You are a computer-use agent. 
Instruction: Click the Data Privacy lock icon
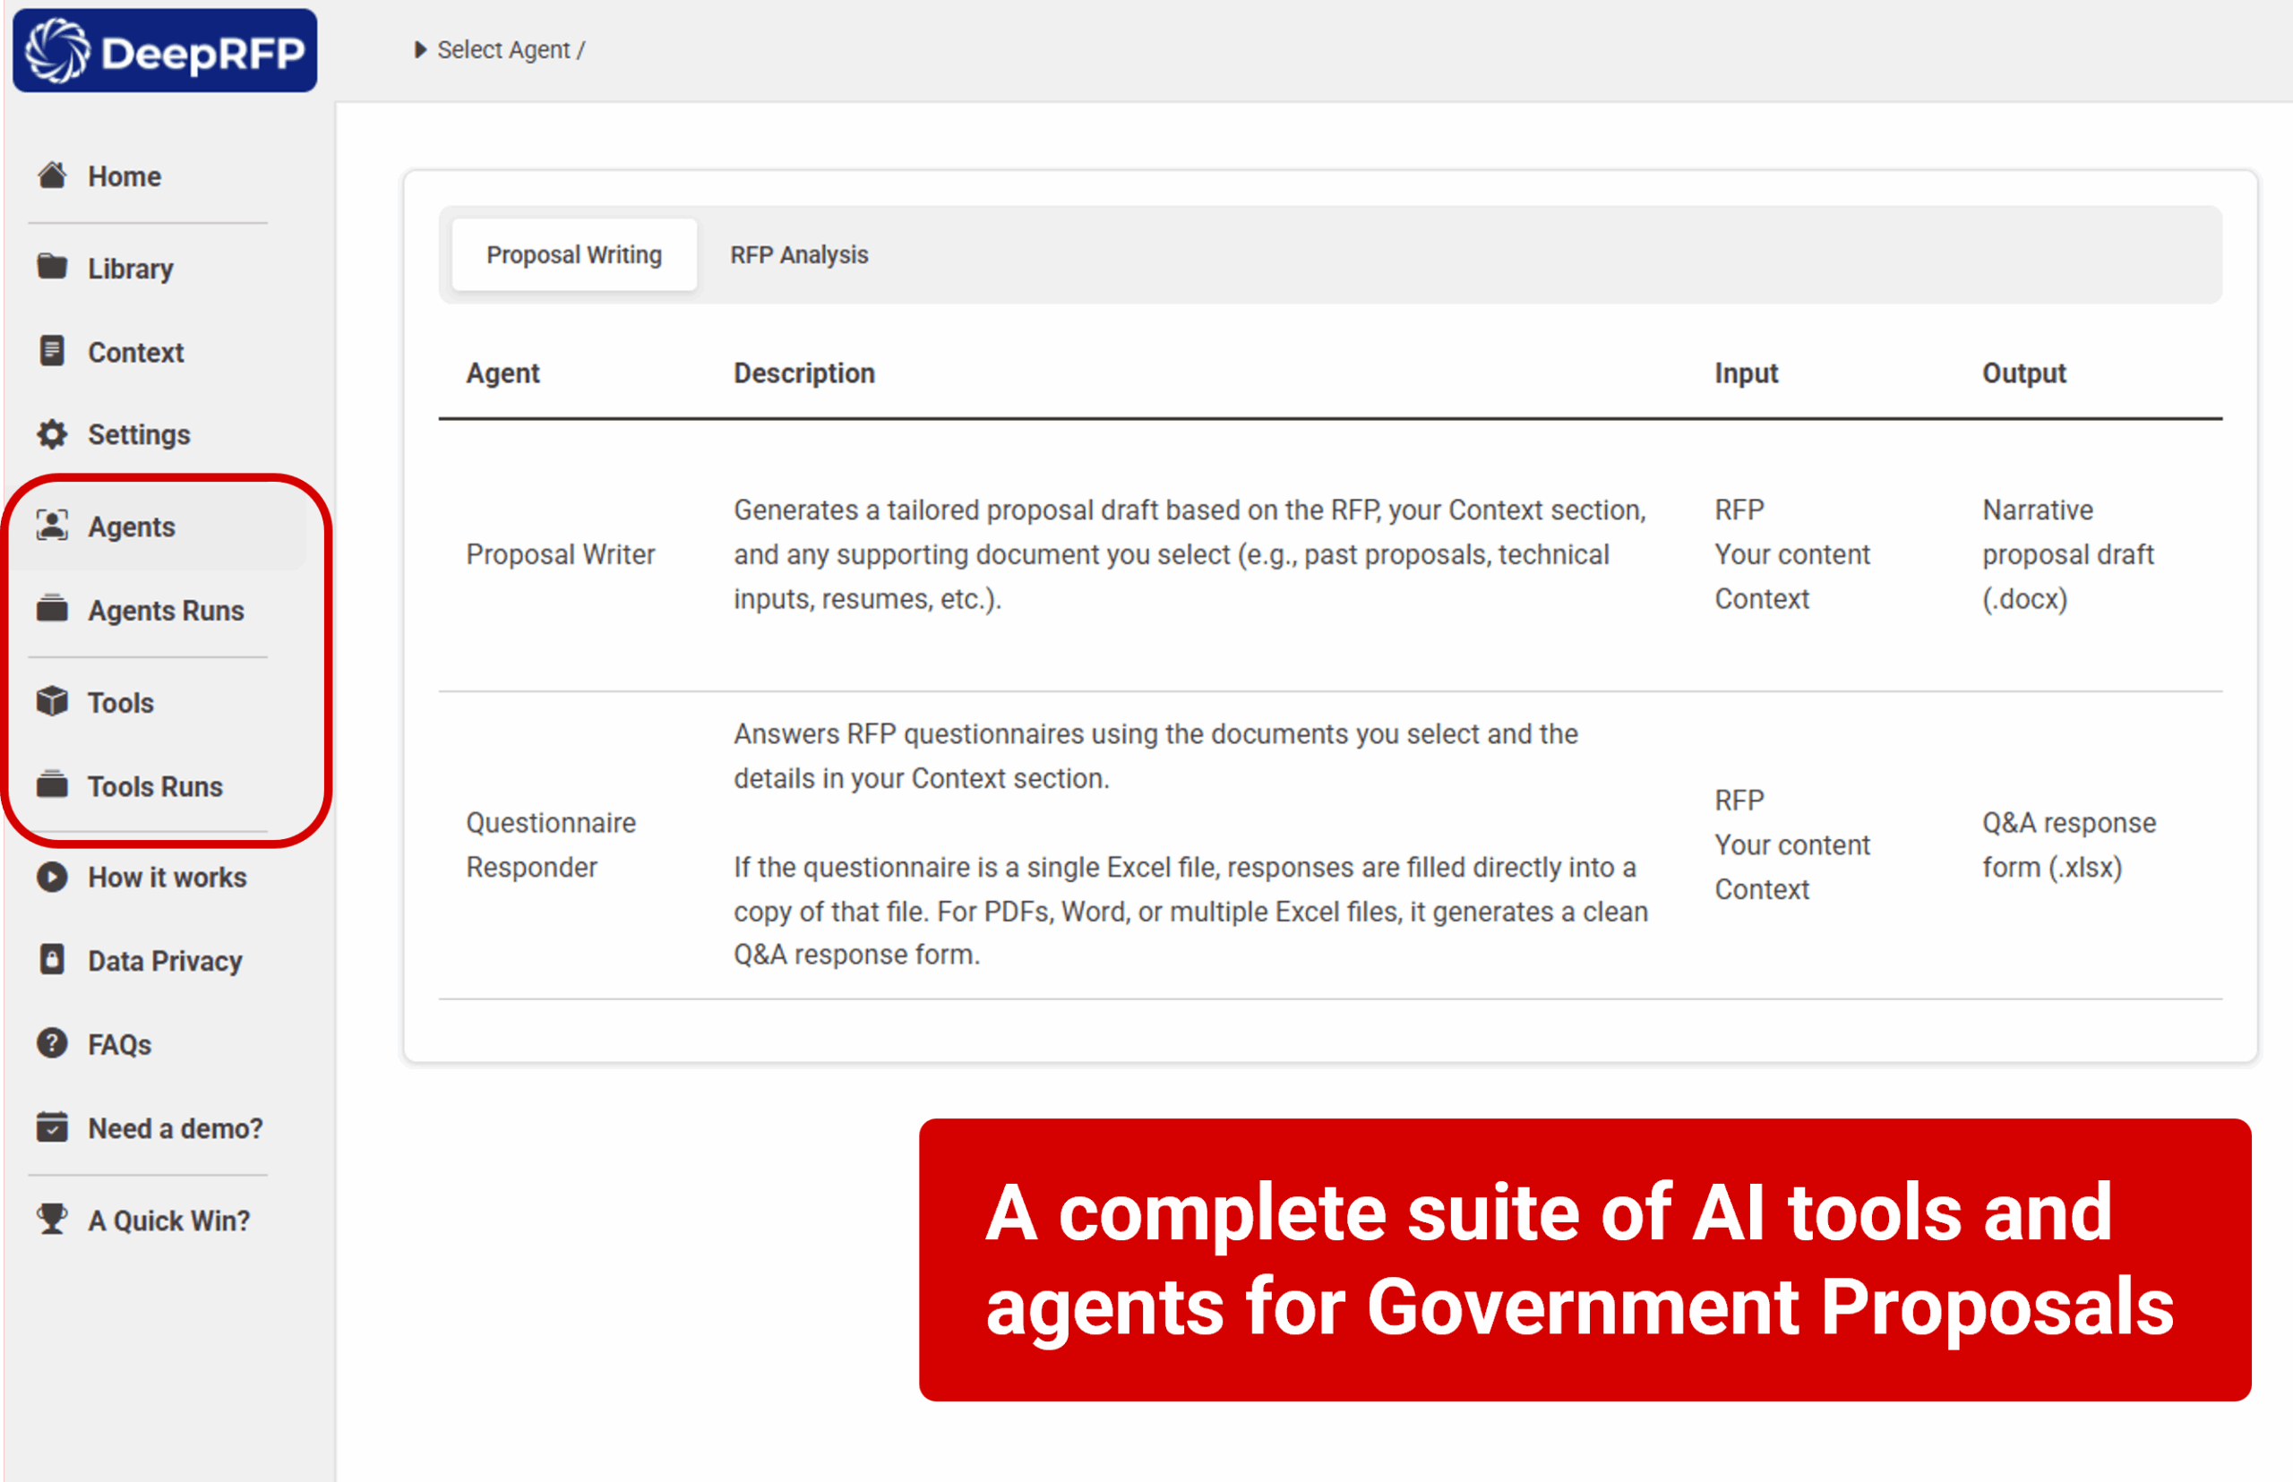(52, 959)
